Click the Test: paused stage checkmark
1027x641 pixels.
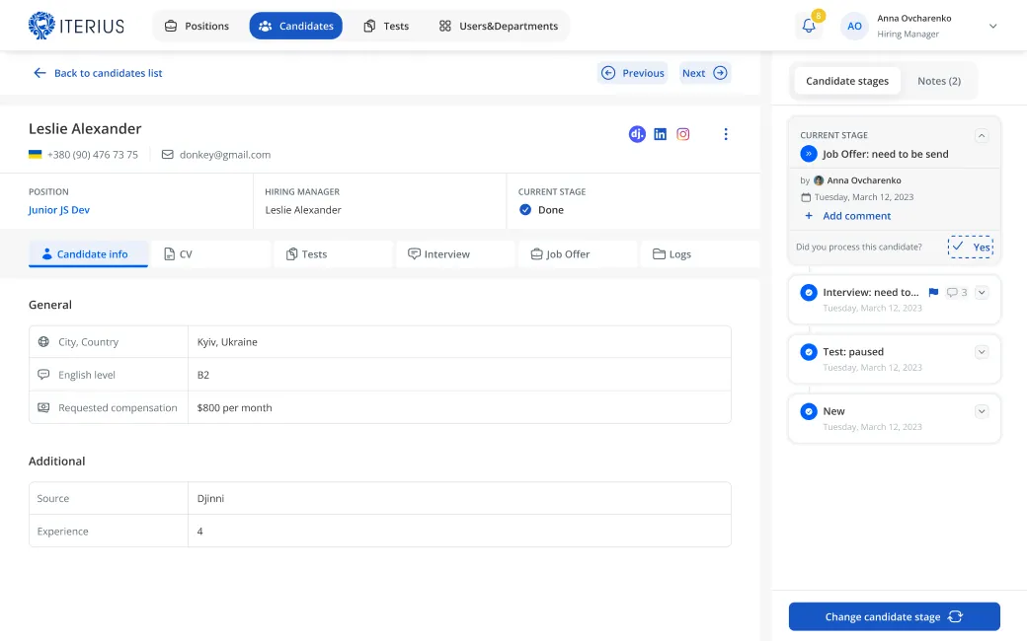pos(809,352)
